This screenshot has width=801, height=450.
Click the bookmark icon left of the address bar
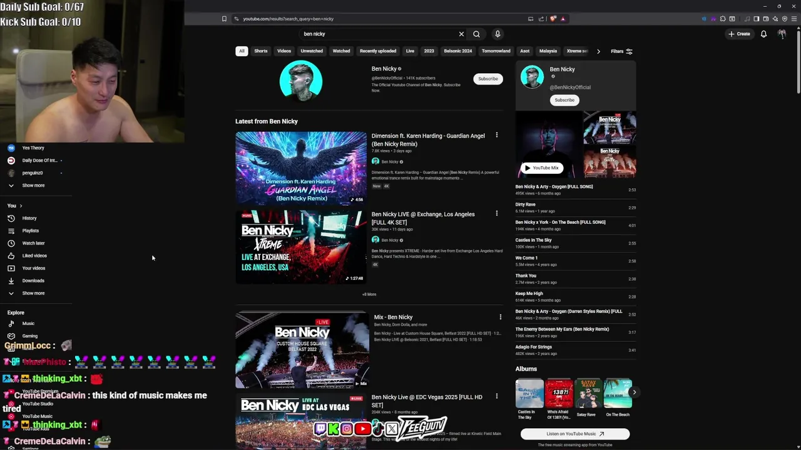[x=224, y=19]
